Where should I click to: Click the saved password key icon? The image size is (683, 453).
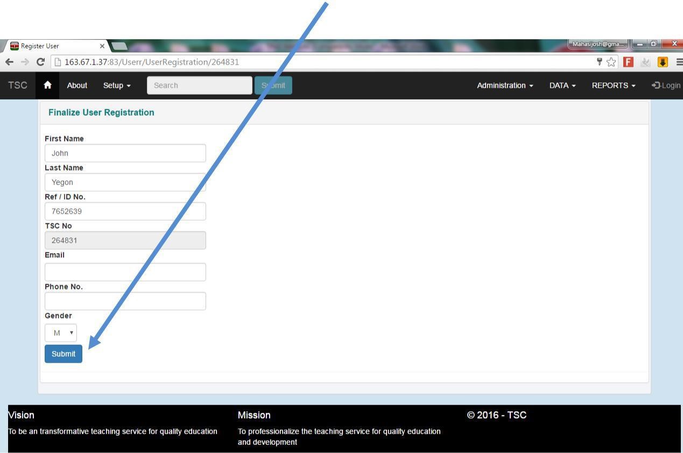598,62
